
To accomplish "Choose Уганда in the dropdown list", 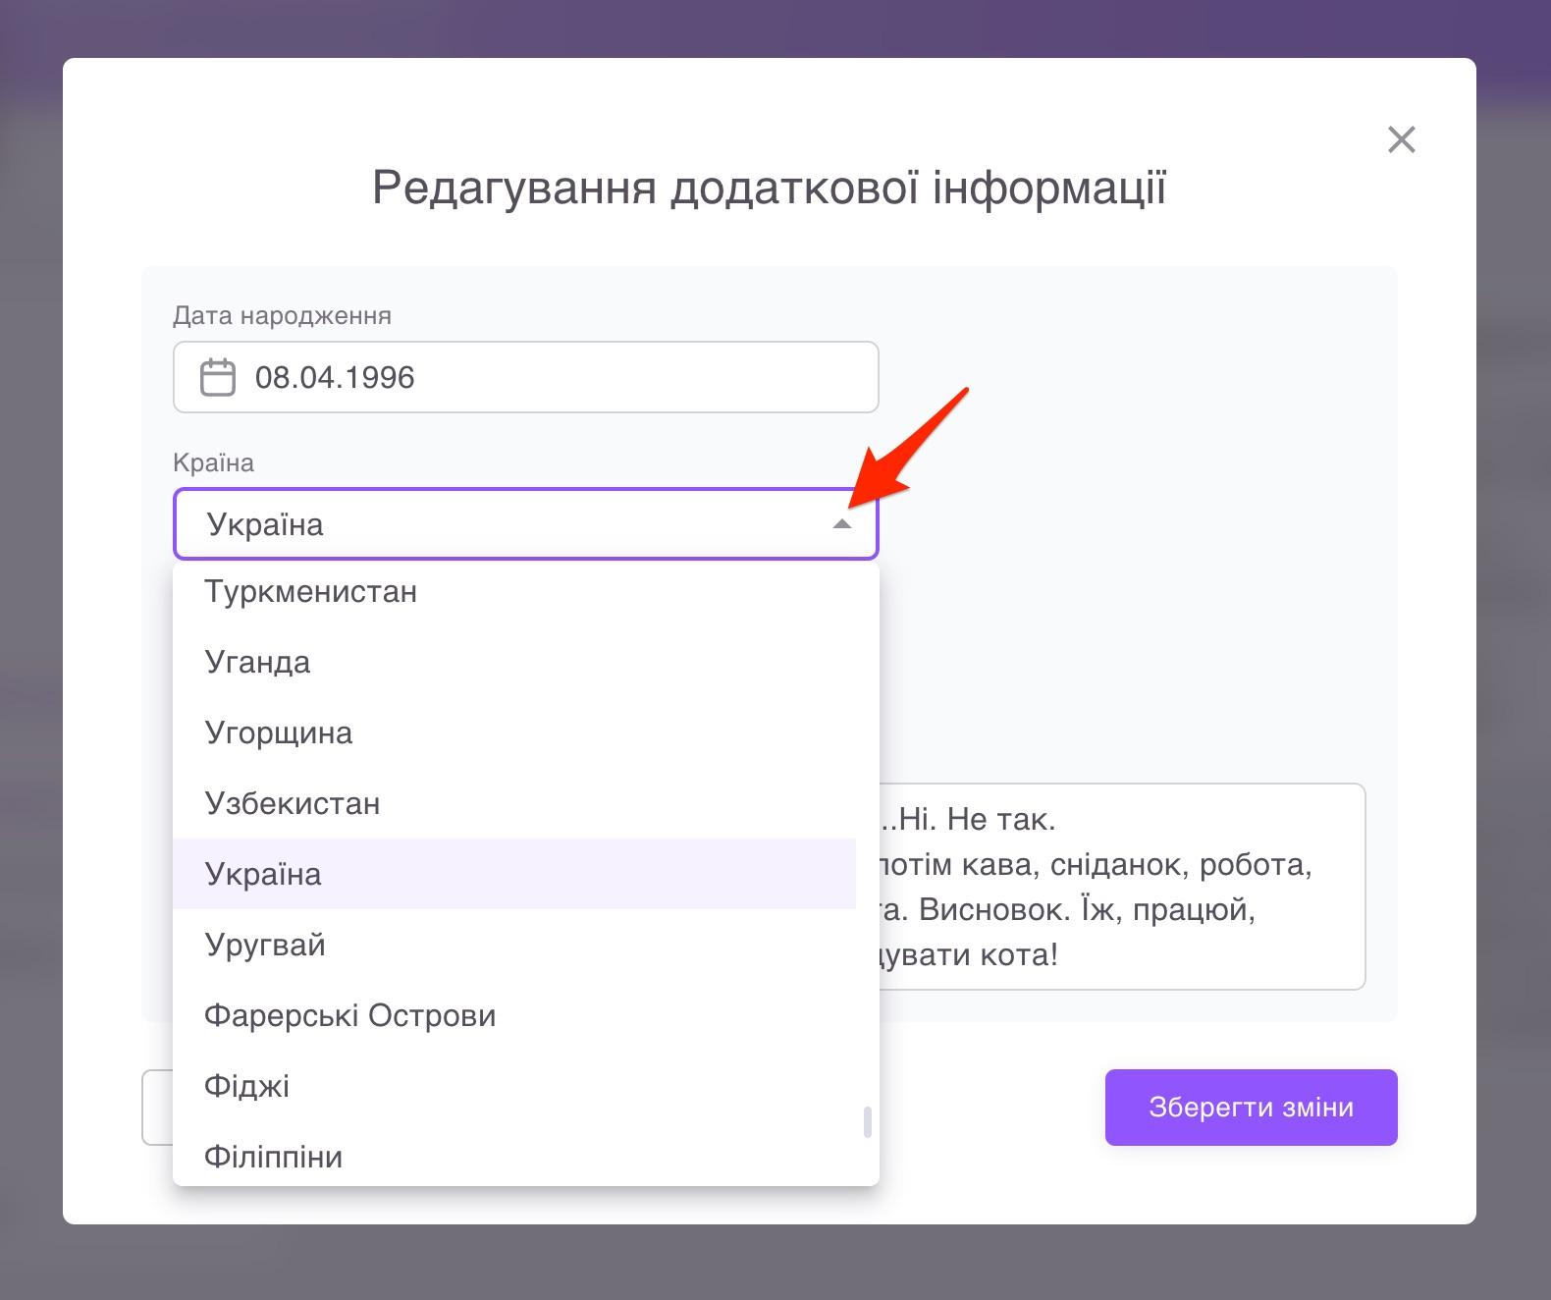I will pos(257,663).
